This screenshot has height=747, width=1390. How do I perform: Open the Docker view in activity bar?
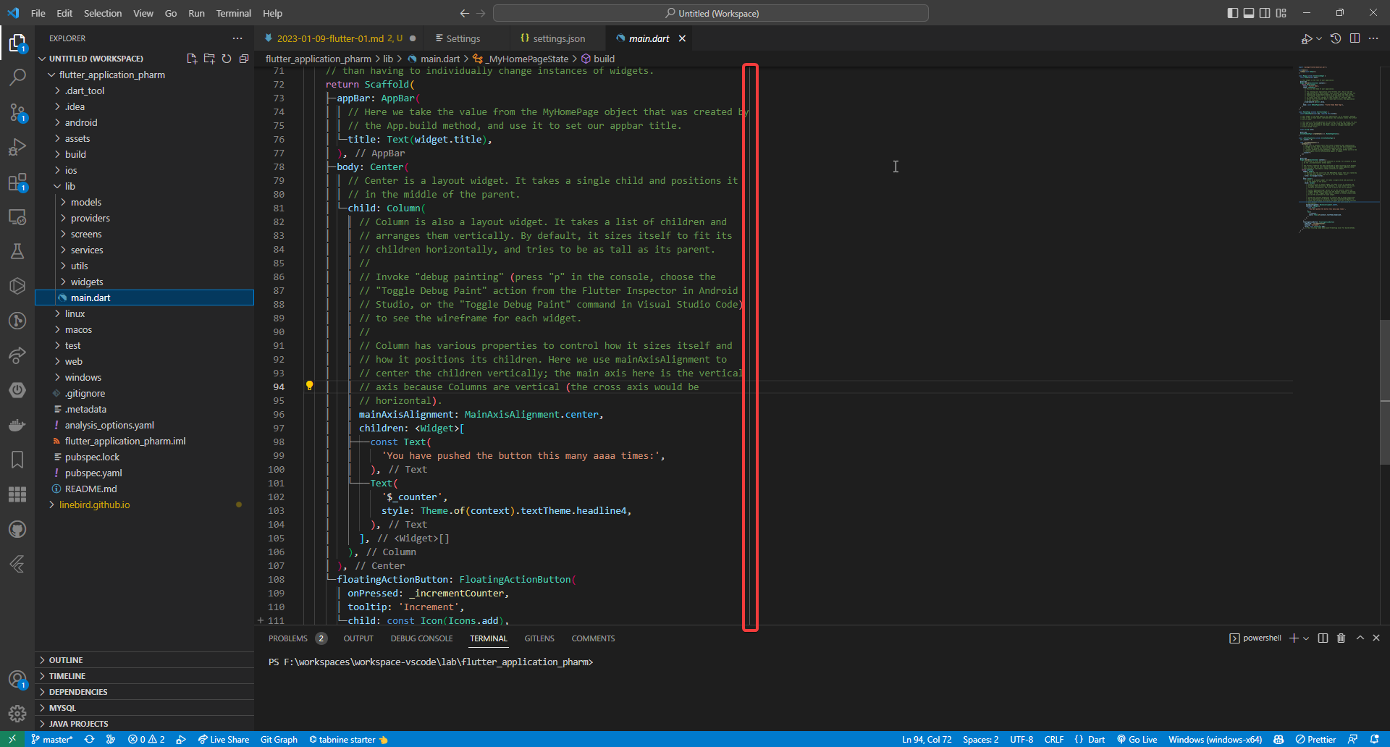pyautogui.click(x=17, y=425)
